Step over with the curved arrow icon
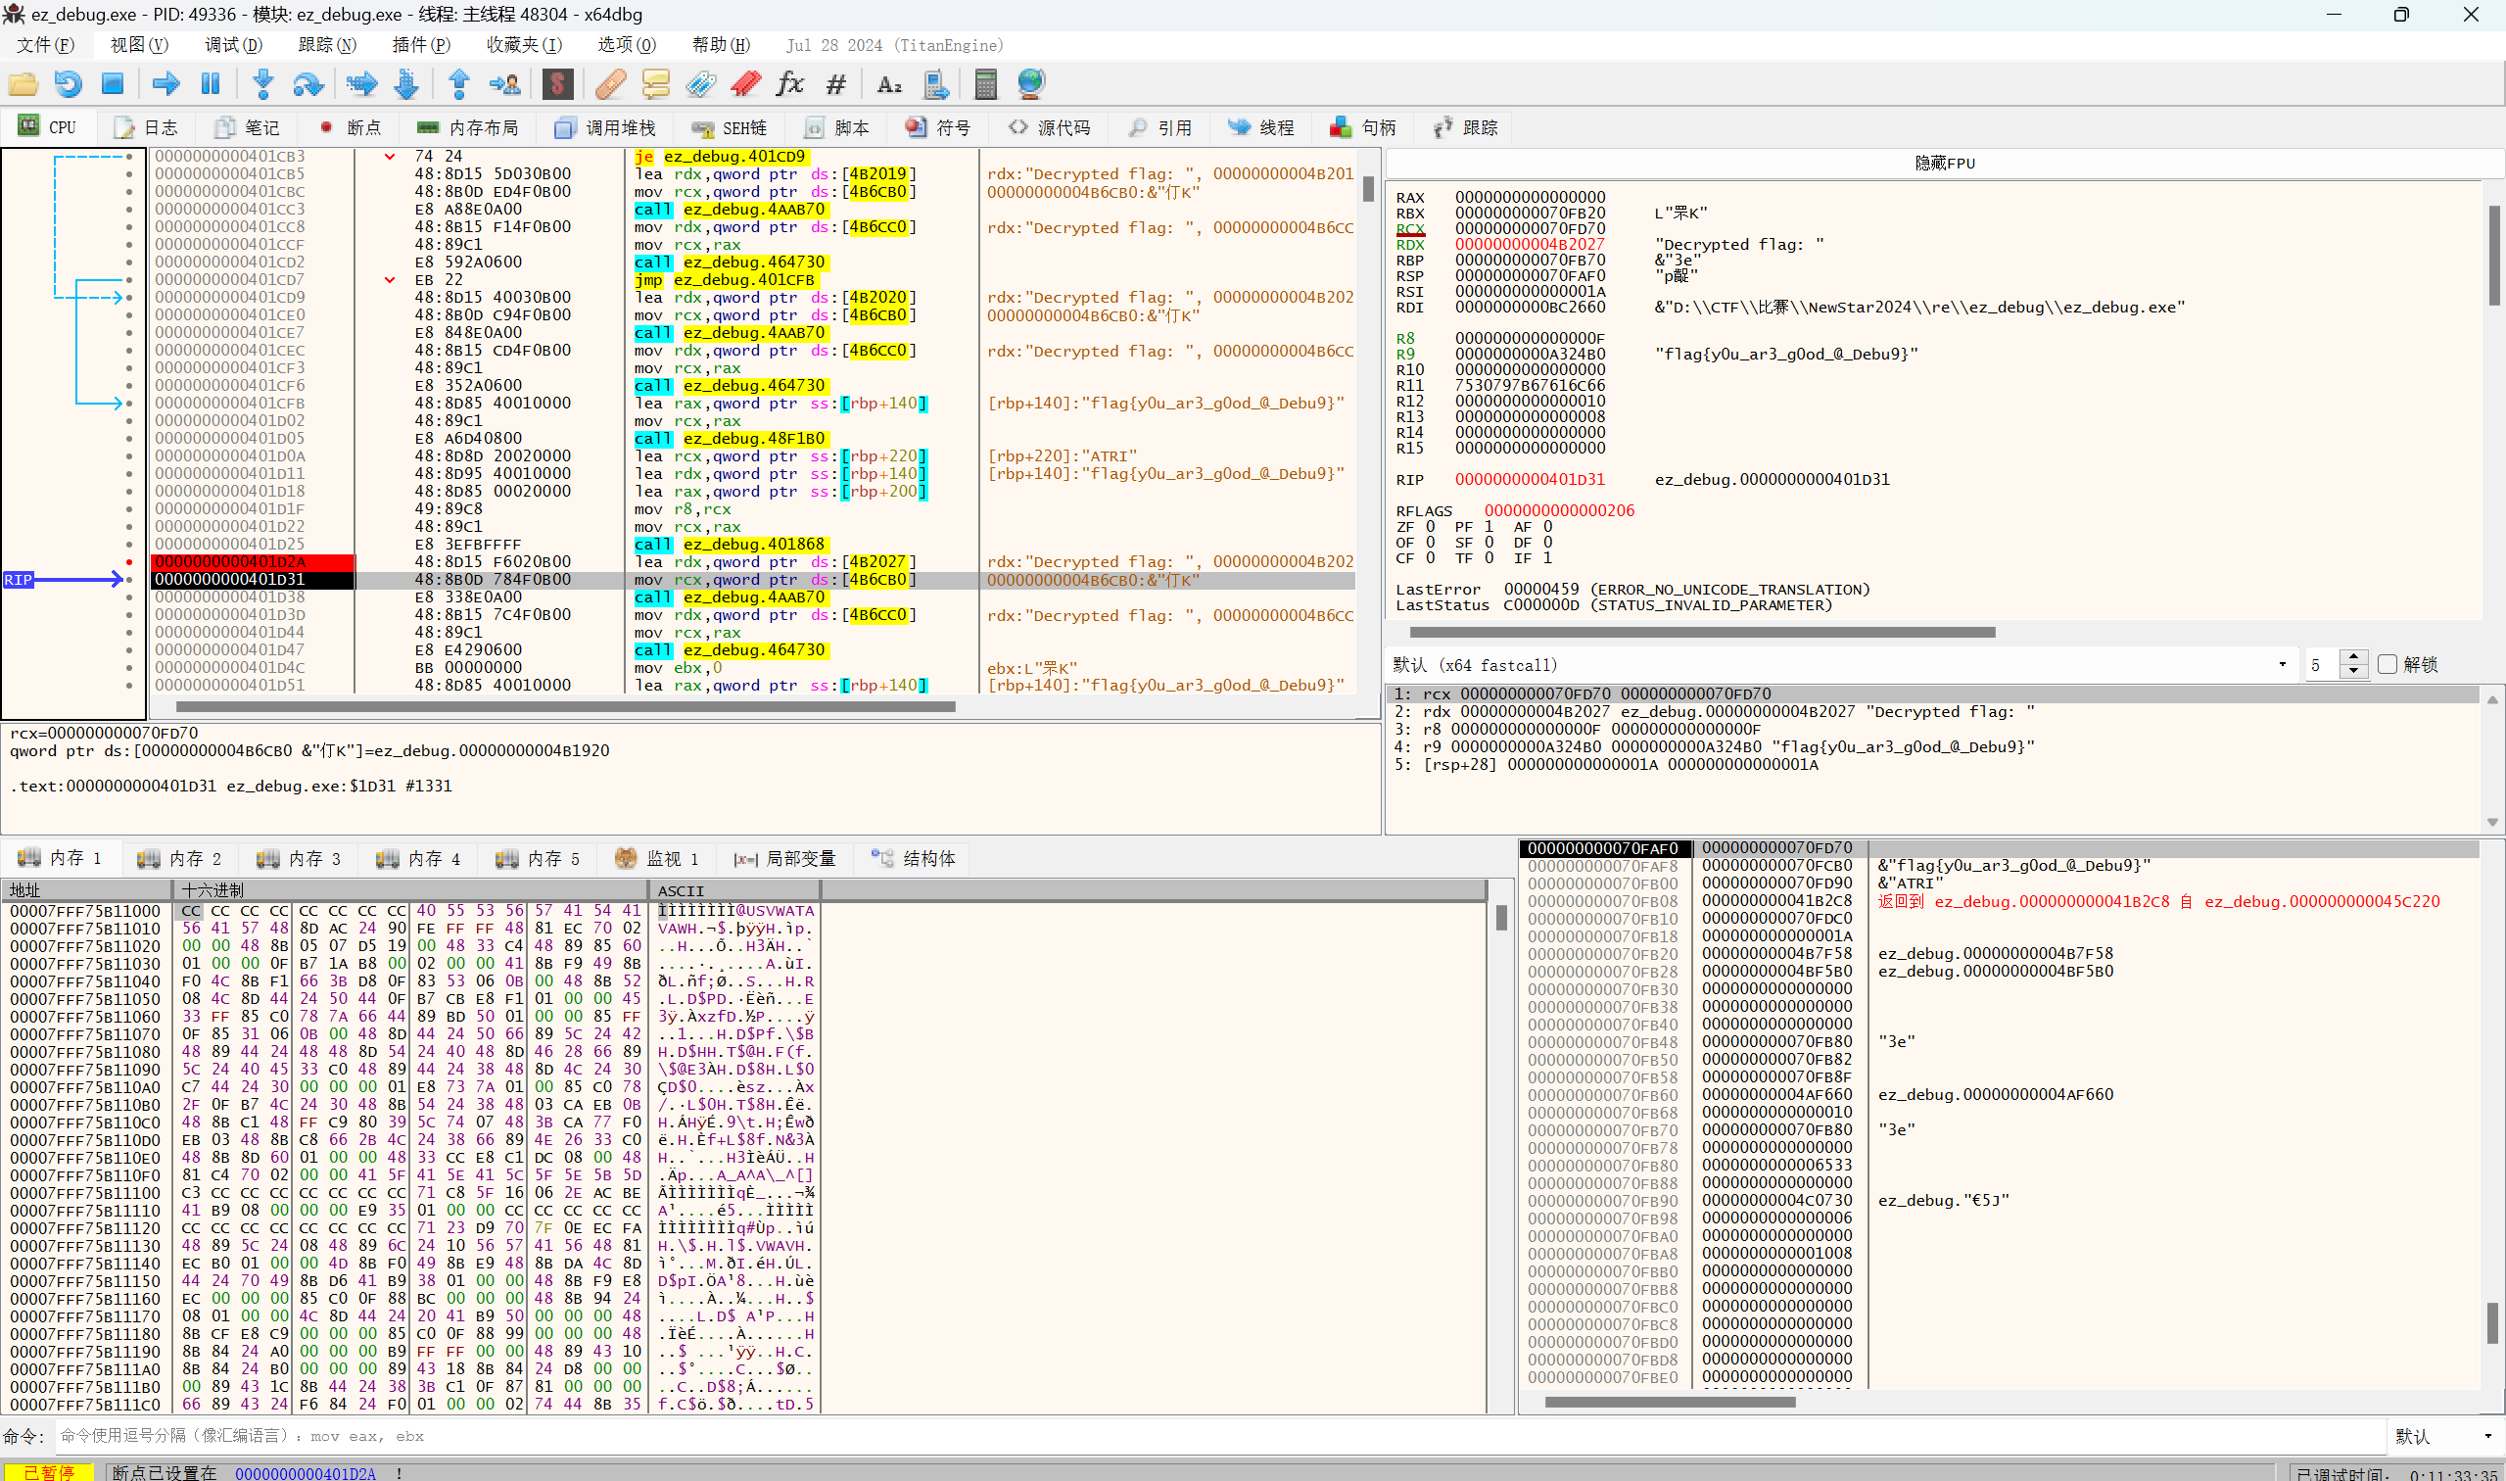Image resolution: width=2506 pixels, height=1481 pixels. click(x=308, y=84)
